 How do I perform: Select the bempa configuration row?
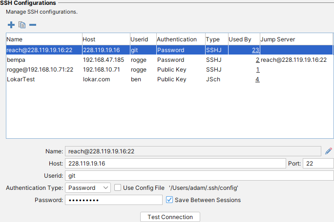[x=44, y=60]
